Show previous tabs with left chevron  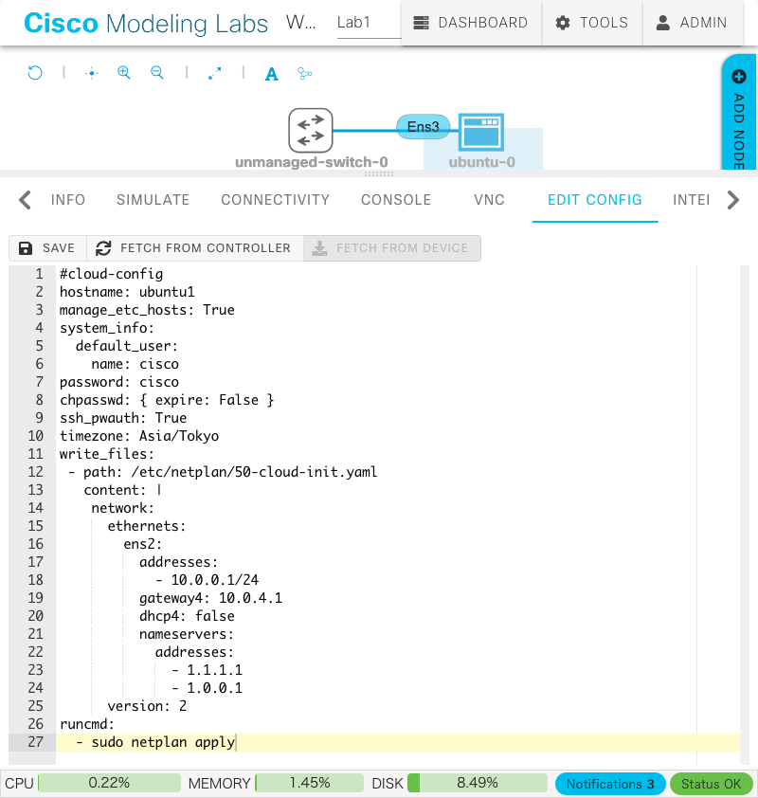click(x=25, y=200)
